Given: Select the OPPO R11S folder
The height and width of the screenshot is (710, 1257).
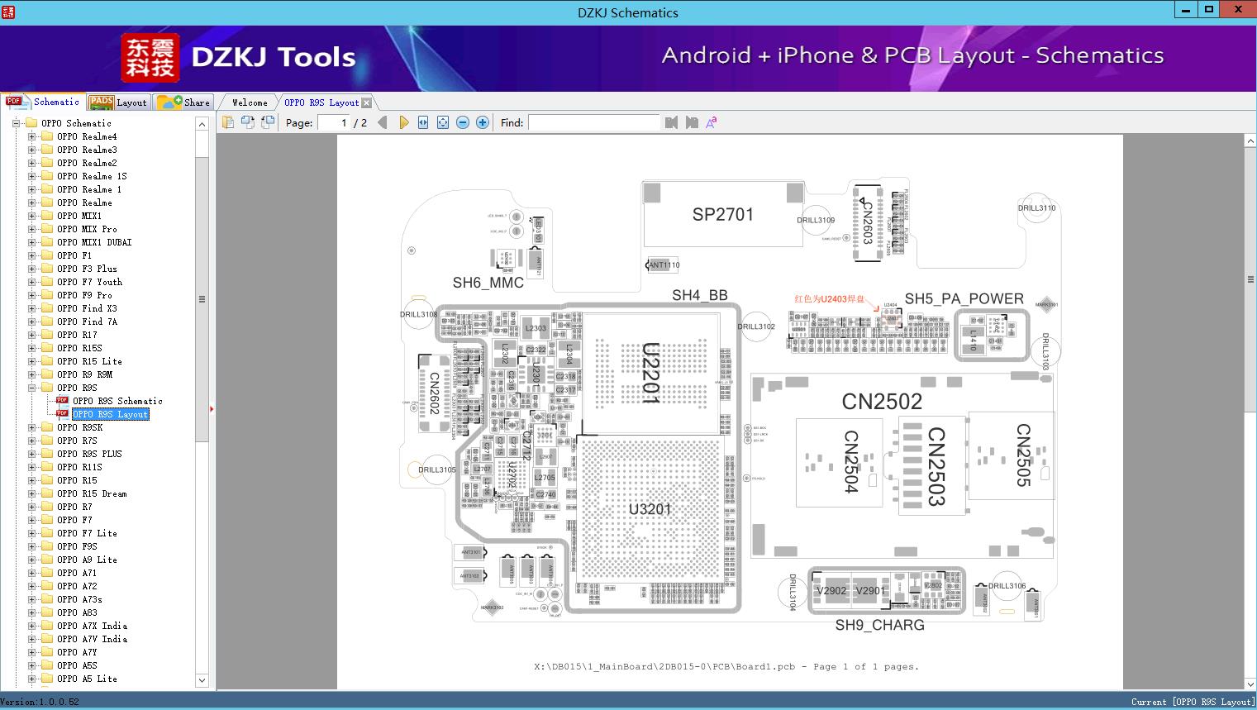Looking at the screenshot, I should coord(79,467).
